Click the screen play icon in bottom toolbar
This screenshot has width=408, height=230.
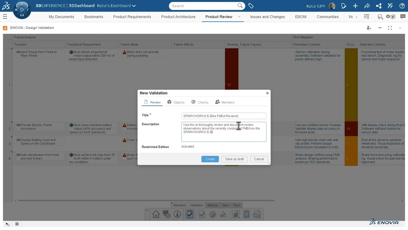(x=167, y=214)
